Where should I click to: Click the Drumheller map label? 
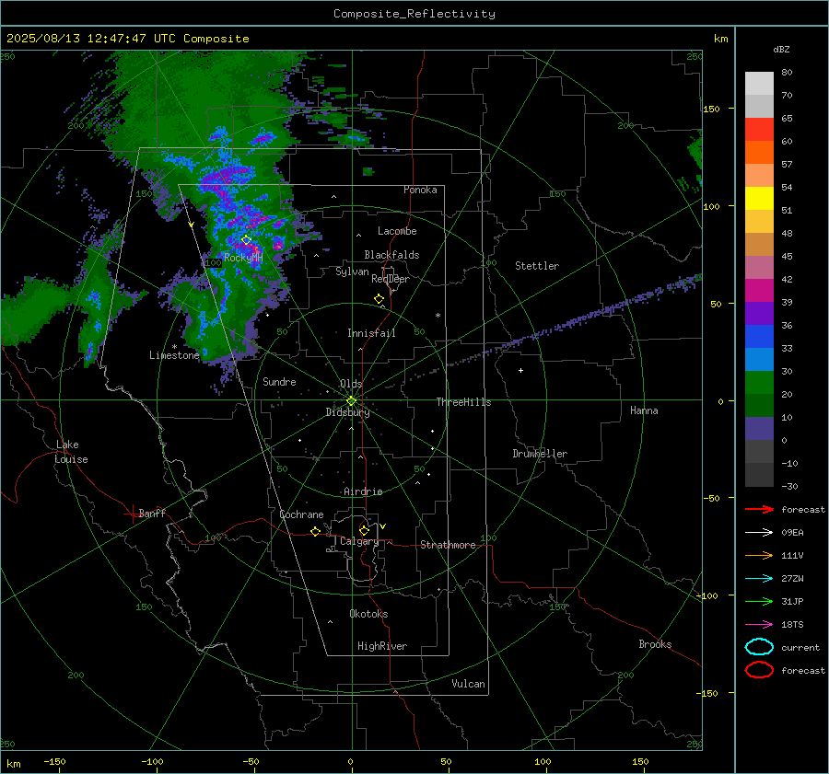[540, 454]
